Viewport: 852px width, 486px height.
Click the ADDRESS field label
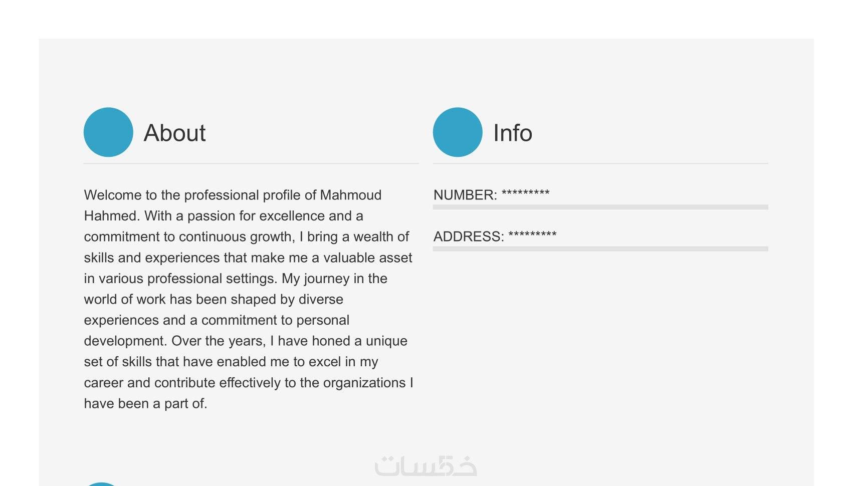point(468,236)
